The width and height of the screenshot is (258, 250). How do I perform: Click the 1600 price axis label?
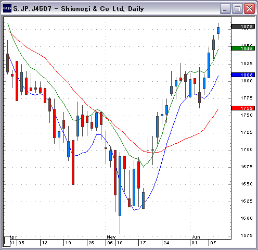pyautogui.click(x=247, y=218)
